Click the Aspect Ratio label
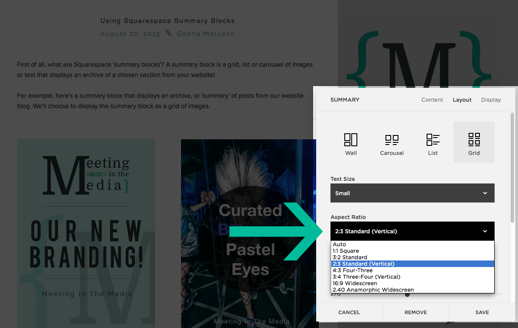 348,217
